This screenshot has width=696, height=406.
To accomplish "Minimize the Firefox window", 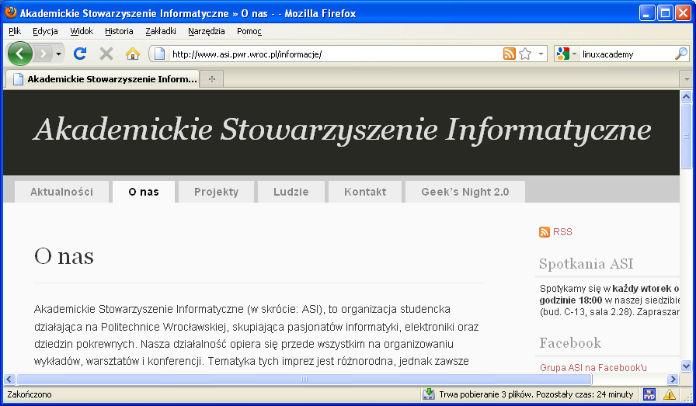I will (x=647, y=13).
